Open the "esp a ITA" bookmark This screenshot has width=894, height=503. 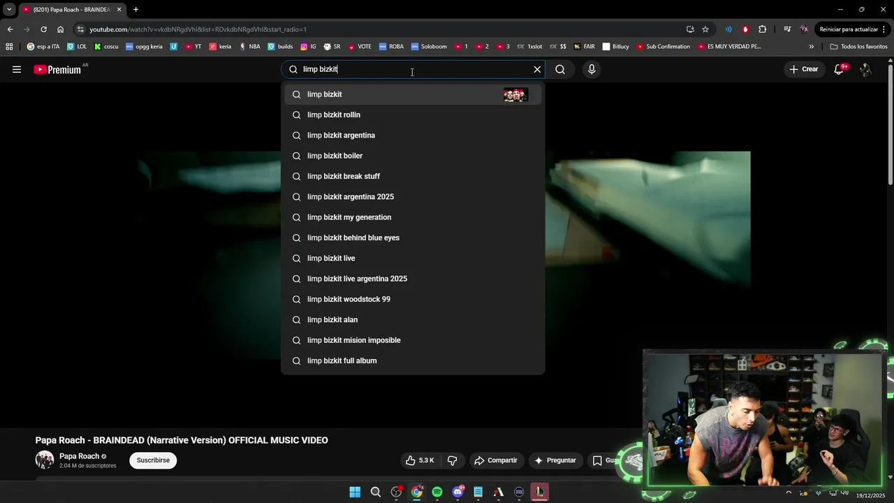pyautogui.click(x=43, y=47)
